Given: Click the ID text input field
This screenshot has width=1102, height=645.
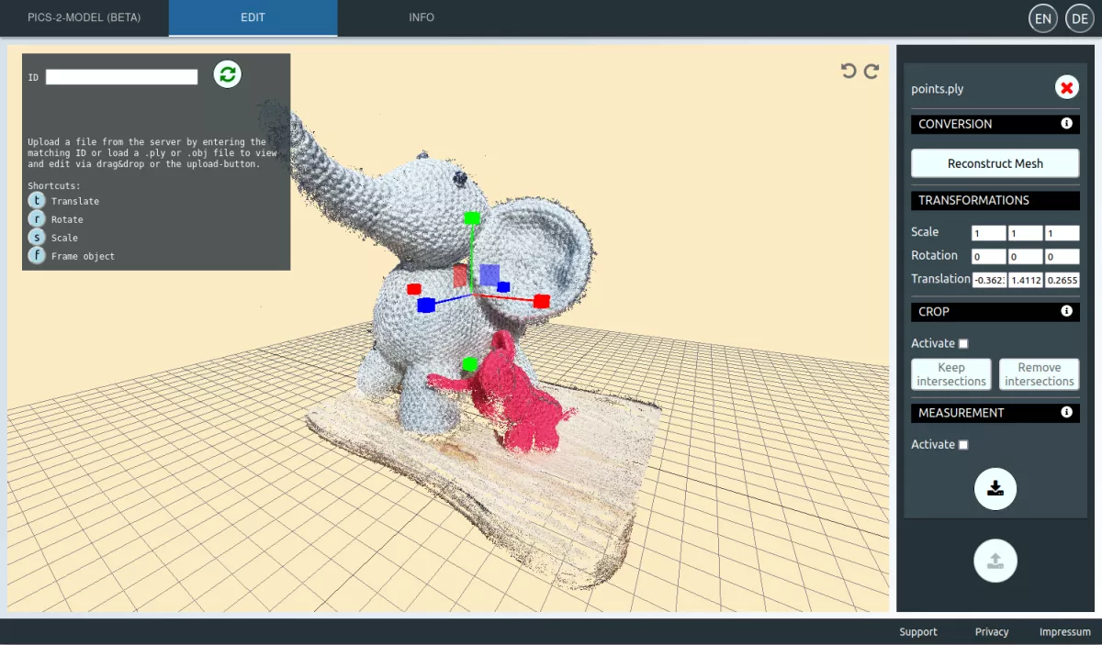Looking at the screenshot, I should (121, 77).
